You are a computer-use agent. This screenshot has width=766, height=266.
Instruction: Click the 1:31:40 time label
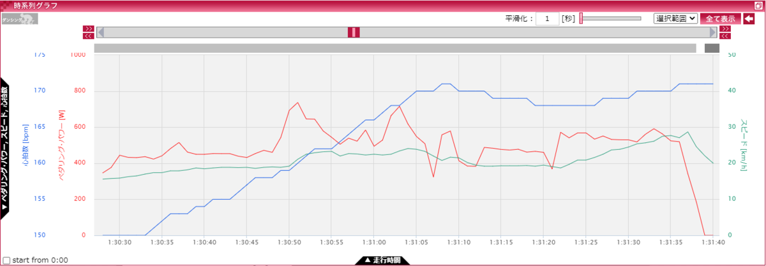(712, 243)
